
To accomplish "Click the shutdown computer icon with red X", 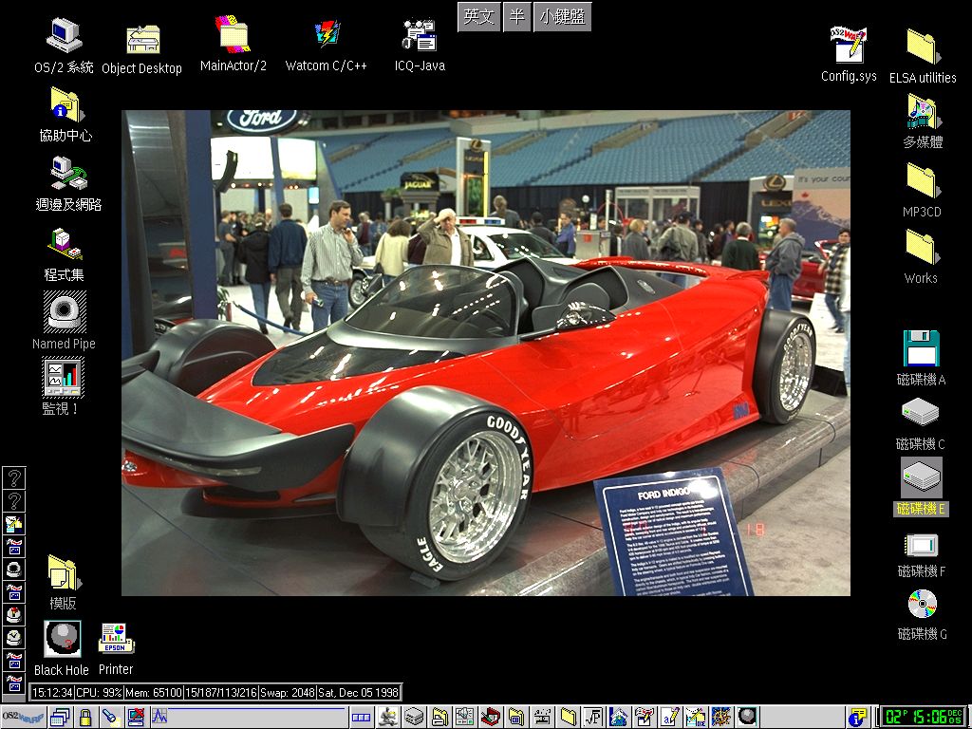I will (136, 718).
